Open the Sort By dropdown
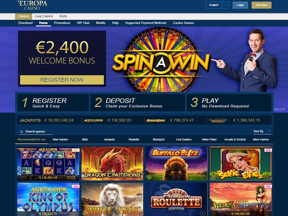Viewport: 288px width, 216px height. (262, 131)
